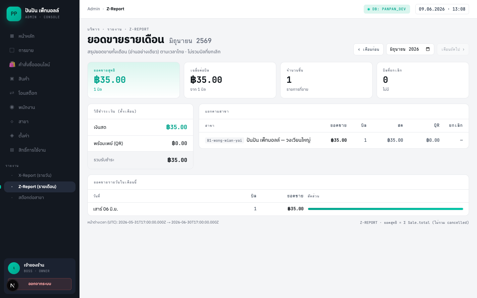Click the สัดส่วน column header
Image resolution: width=477 pixels, height=298 pixels.
click(313, 196)
